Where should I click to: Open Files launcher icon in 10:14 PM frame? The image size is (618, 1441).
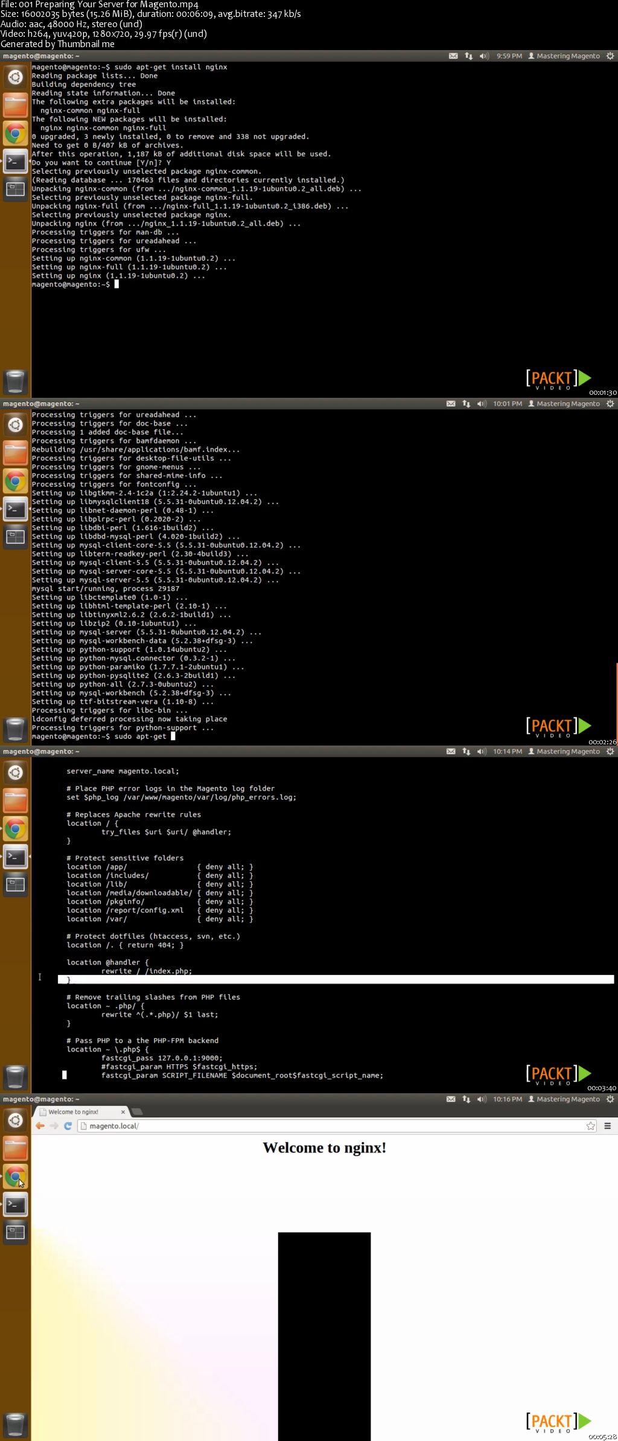pyautogui.click(x=15, y=800)
